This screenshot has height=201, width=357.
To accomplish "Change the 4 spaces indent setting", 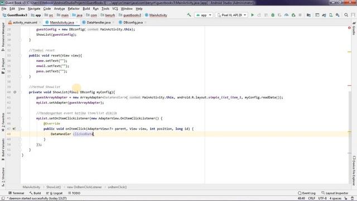I will pyautogui.click(x=335, y=199).
